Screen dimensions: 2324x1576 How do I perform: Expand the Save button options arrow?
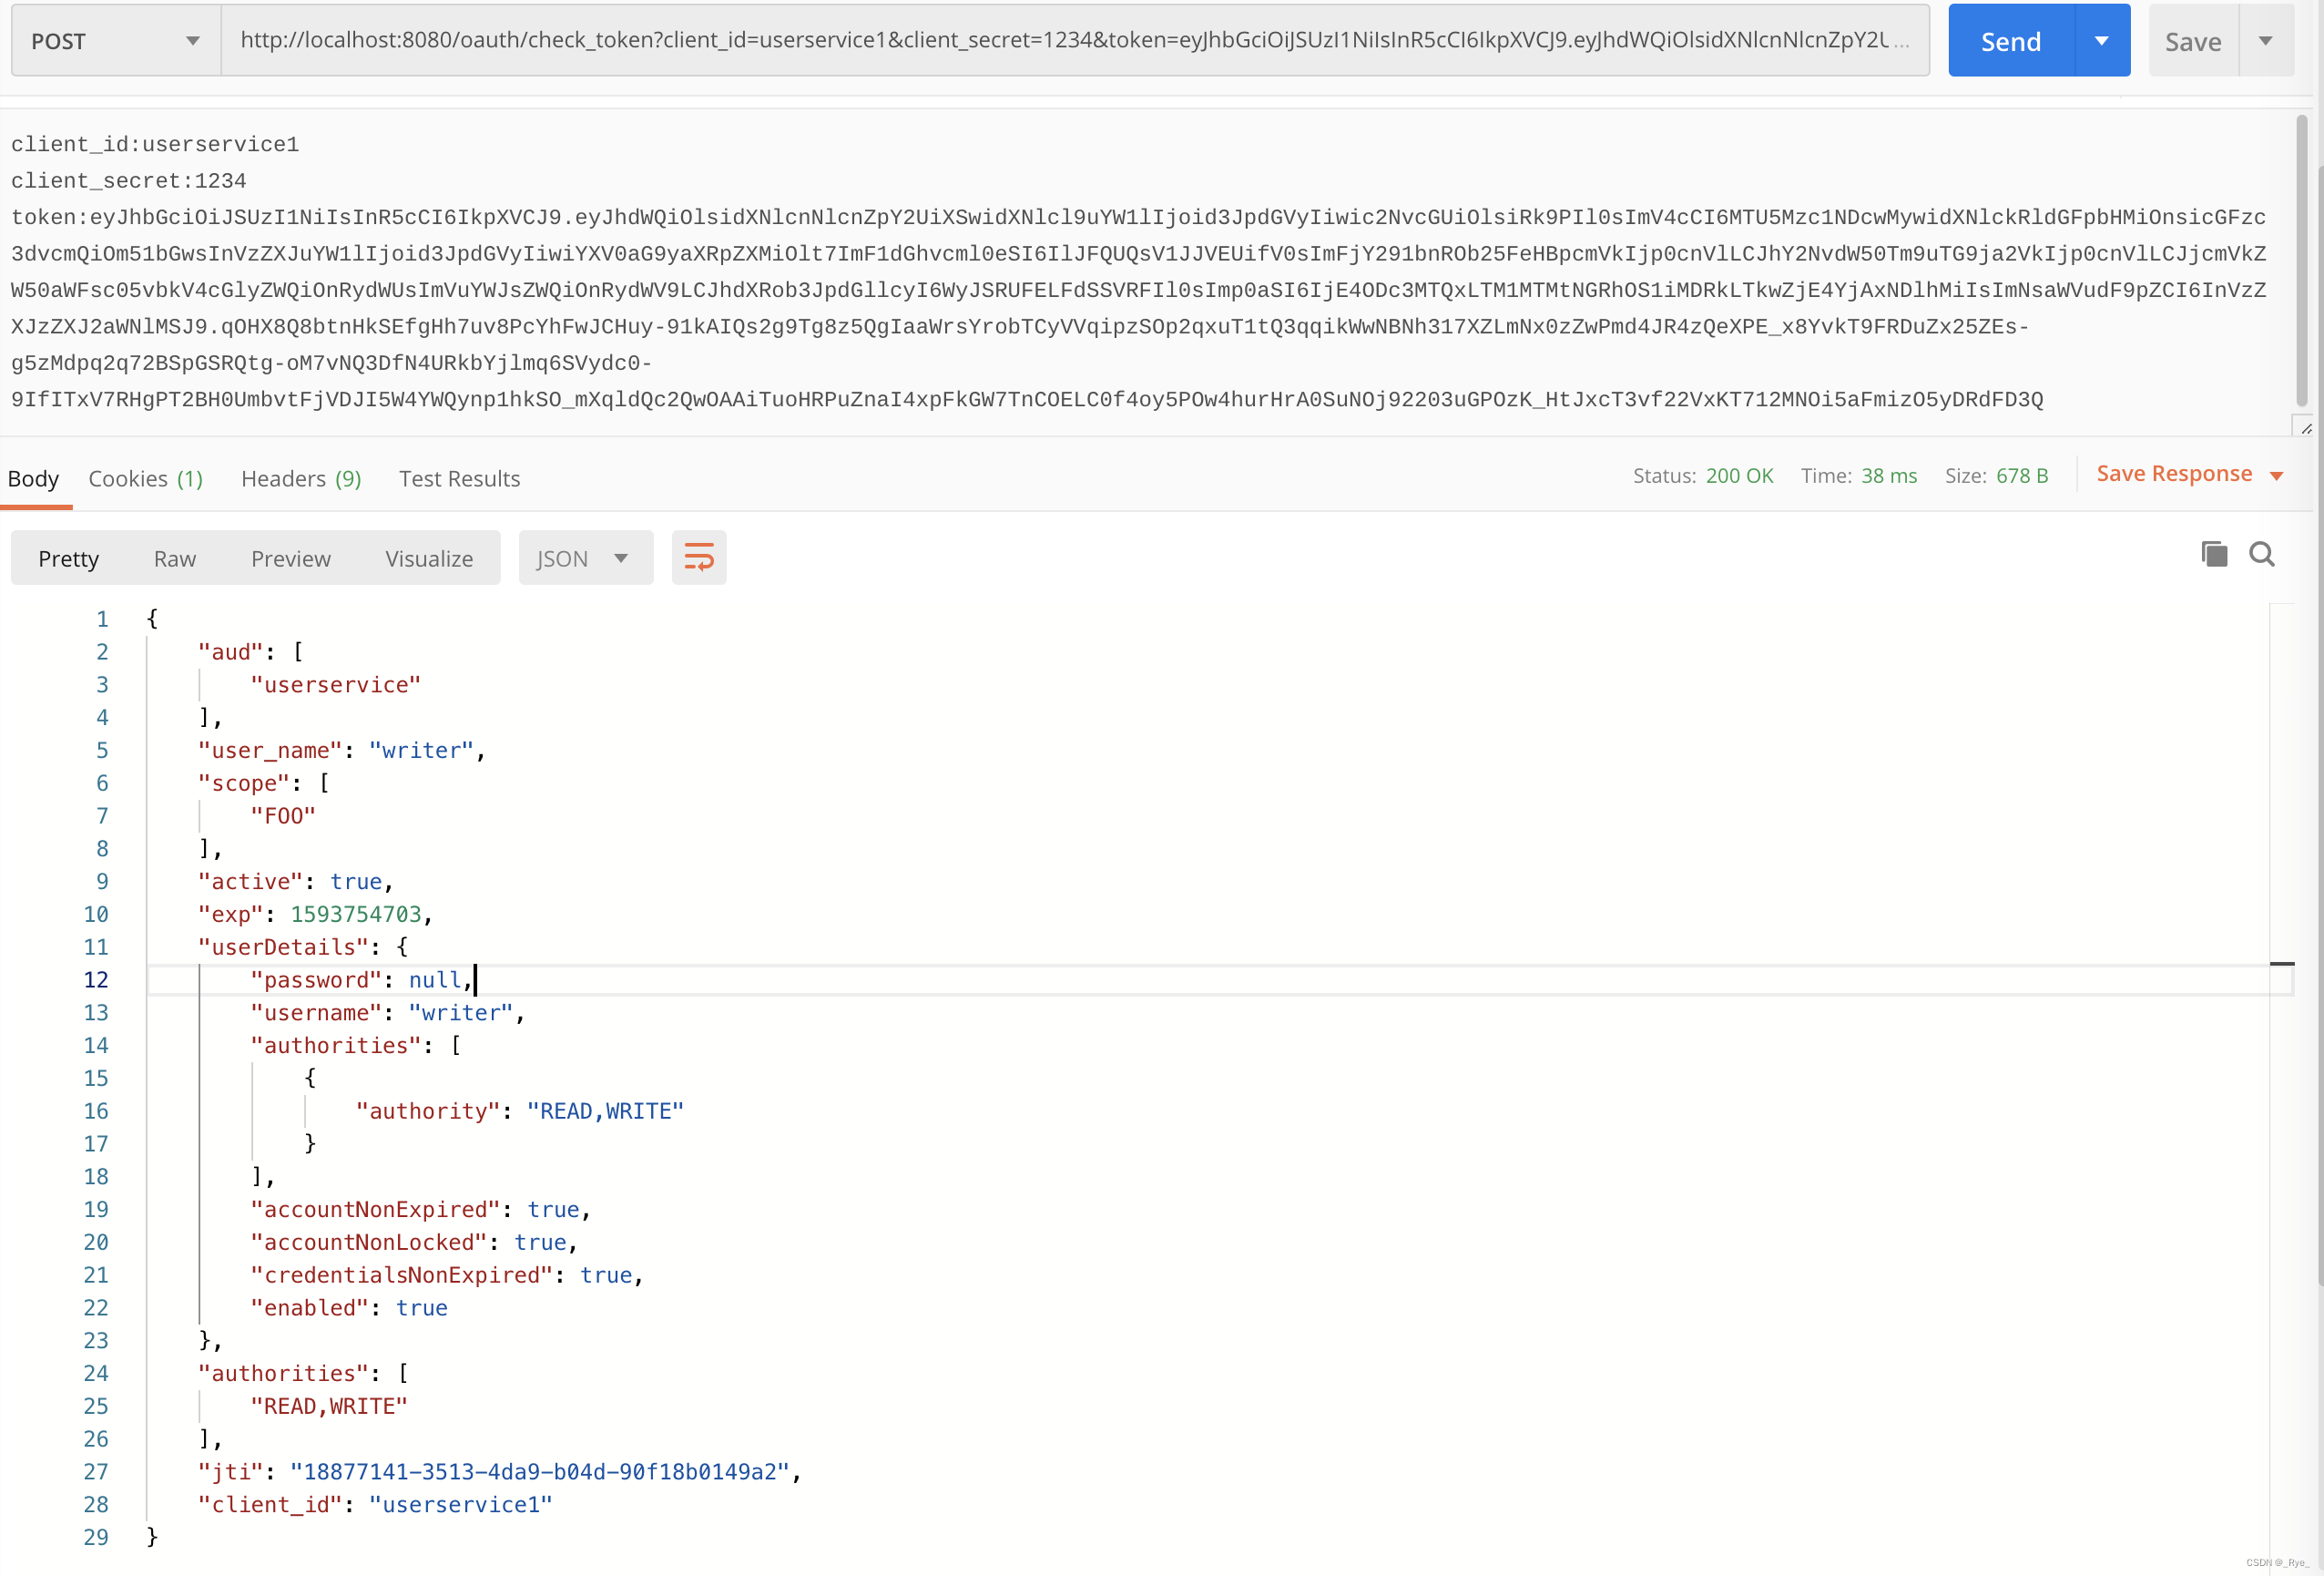pyautogui.click(x=2266, y=40)
